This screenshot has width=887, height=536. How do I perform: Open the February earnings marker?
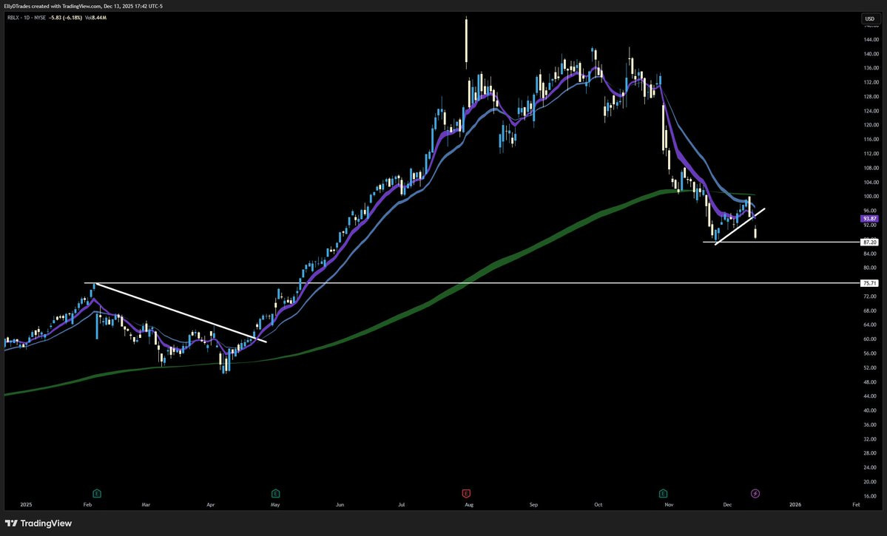[97, 494]
